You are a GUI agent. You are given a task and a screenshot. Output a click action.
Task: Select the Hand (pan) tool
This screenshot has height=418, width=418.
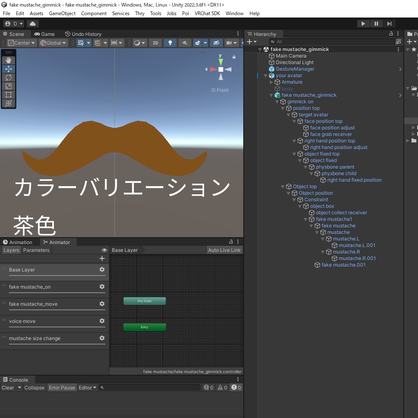8,60
